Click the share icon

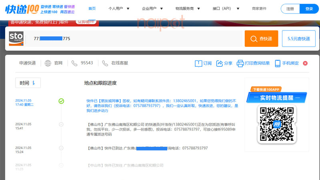pyautogui.click(x=220, y=63)
